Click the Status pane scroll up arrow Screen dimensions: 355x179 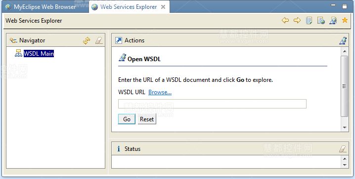345,159
